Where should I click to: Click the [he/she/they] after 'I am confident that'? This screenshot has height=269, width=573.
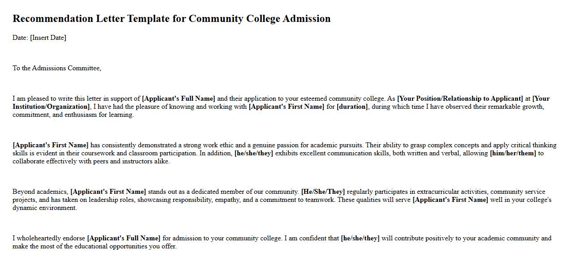[360, 238]
